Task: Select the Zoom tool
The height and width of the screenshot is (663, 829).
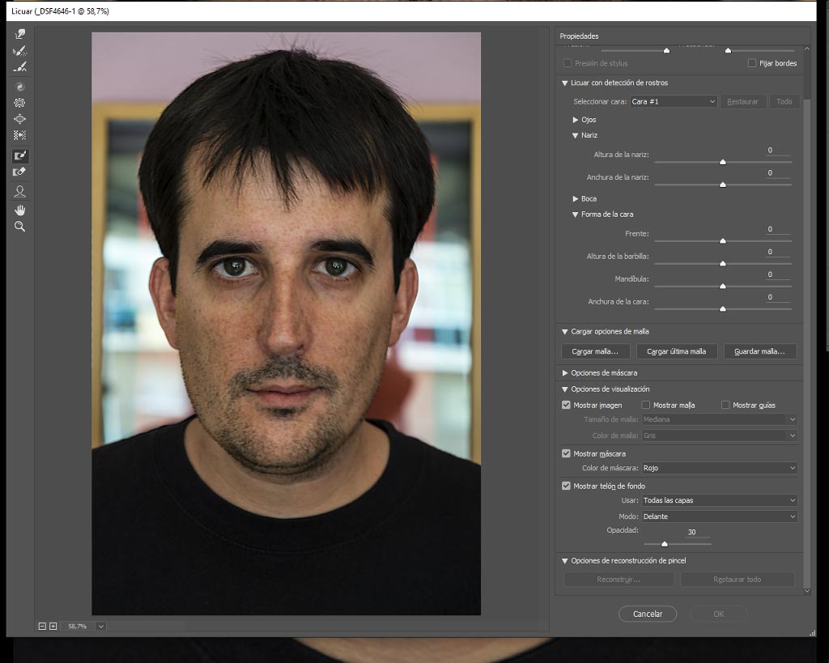Action: (x=20, y=227)
